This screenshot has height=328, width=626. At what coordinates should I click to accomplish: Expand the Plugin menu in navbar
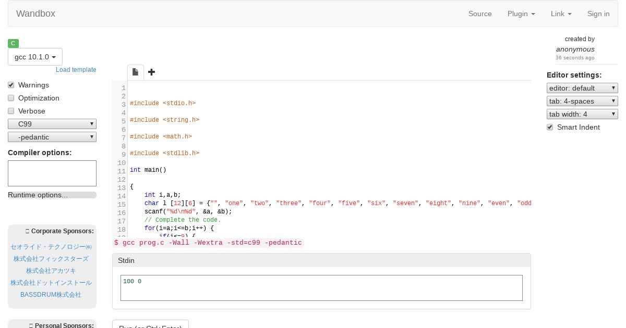coord(521,14)
